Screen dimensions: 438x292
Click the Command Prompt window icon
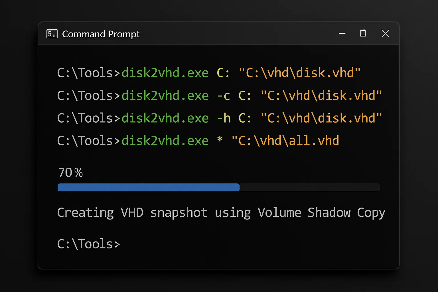coord(52,34)
